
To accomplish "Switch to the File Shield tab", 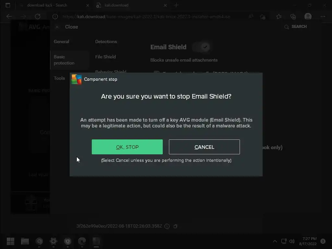I will (105, 57).
